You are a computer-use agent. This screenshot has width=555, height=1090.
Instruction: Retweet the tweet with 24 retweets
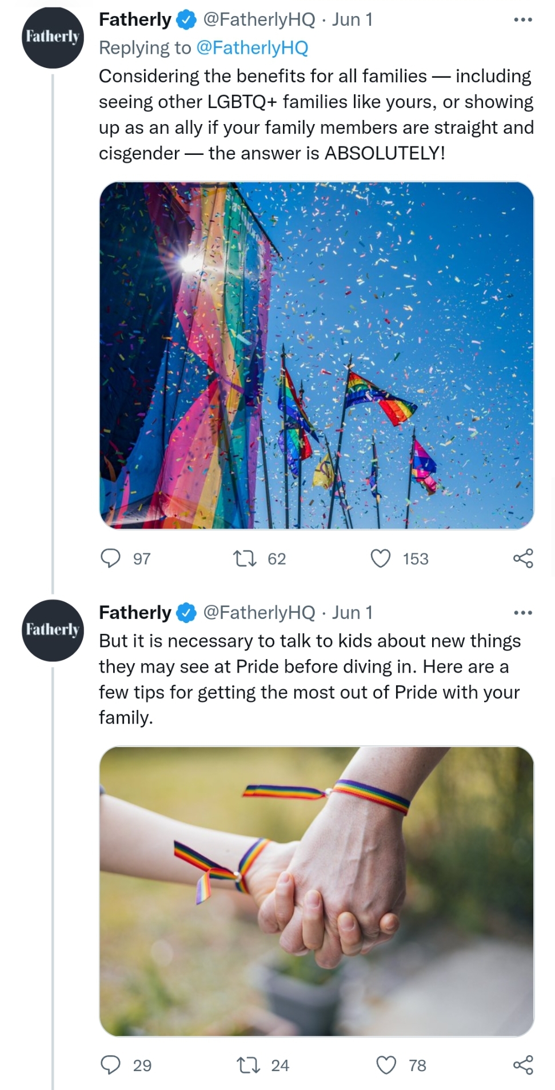click(x=248, y=1065)
